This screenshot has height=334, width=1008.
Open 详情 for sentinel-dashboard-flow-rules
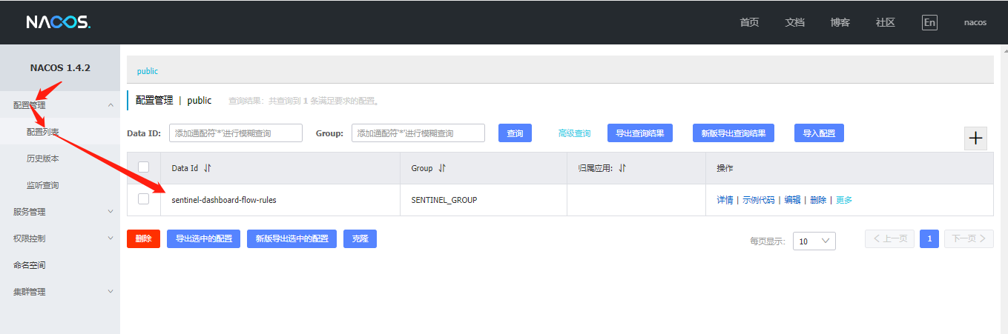(725, 200)
